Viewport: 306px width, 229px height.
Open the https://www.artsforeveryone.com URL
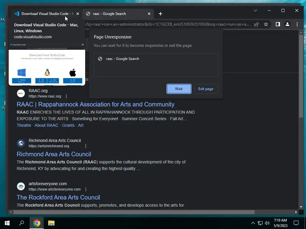[x=55, y=189]
